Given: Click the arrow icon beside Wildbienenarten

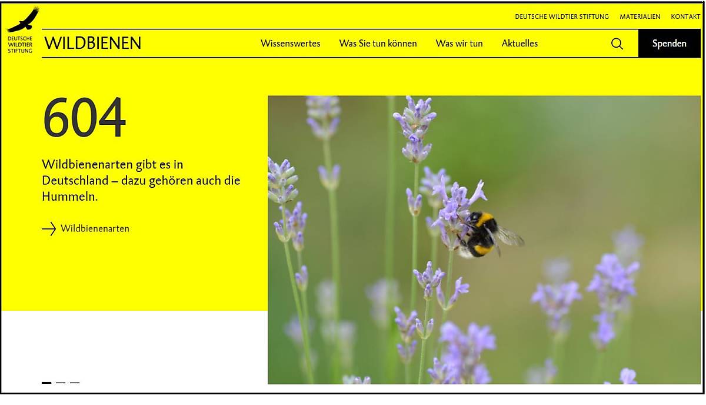Looking at the screenshot, I should coord(49,228).
